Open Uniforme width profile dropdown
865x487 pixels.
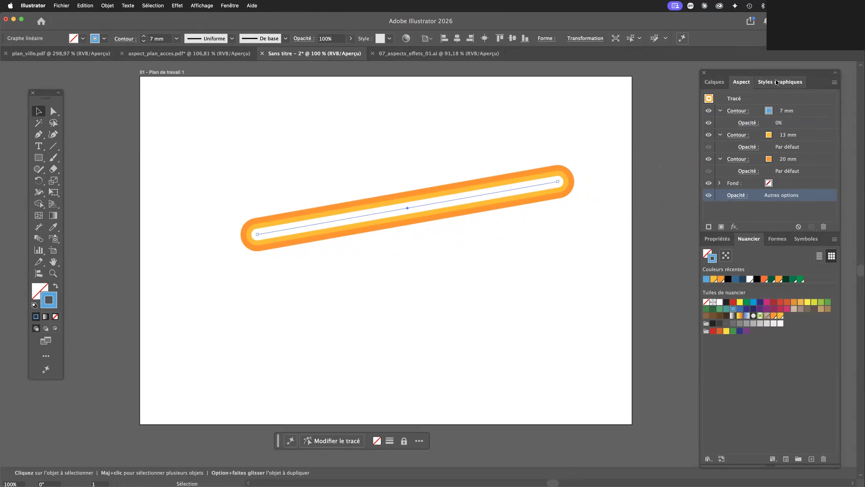click(x=232, y=38)
